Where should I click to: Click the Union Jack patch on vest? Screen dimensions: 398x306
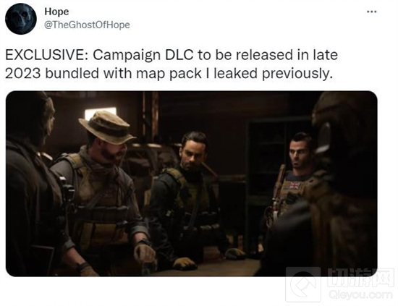coord(295,186)
